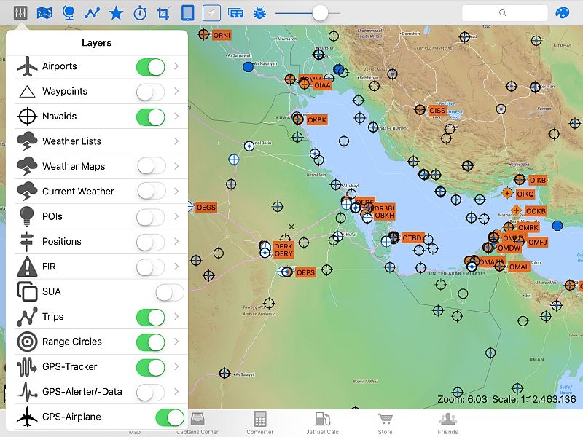Expand Positions options chevron
The height and width of the screenshot is (437, 583).
coord(176,241)
